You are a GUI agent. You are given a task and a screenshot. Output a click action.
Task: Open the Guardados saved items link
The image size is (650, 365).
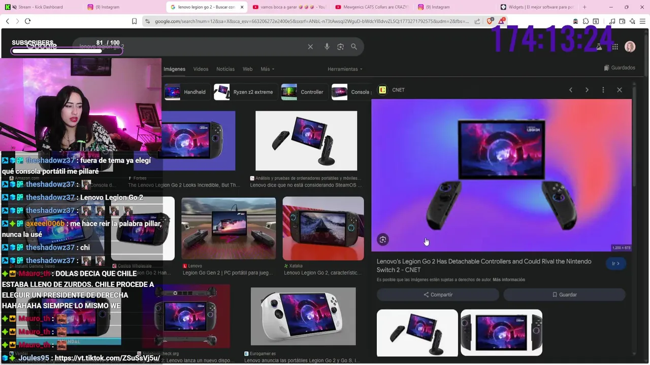620,67
